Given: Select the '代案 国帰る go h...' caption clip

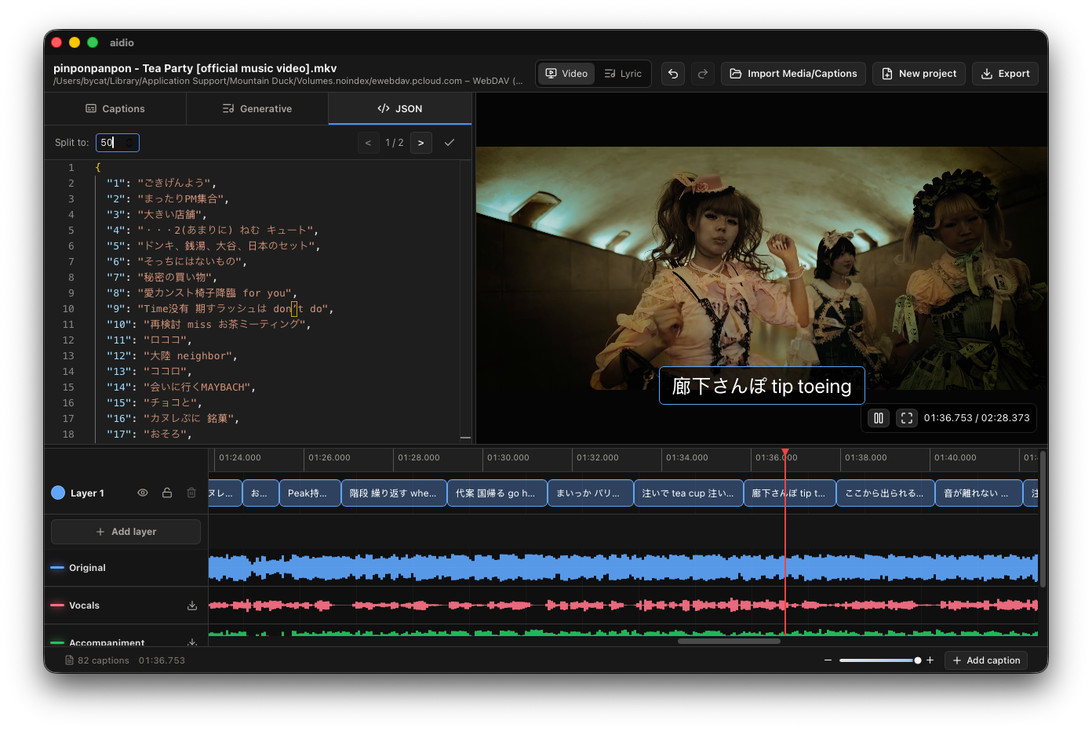Looking at the screenshot, I should (497, 493).
